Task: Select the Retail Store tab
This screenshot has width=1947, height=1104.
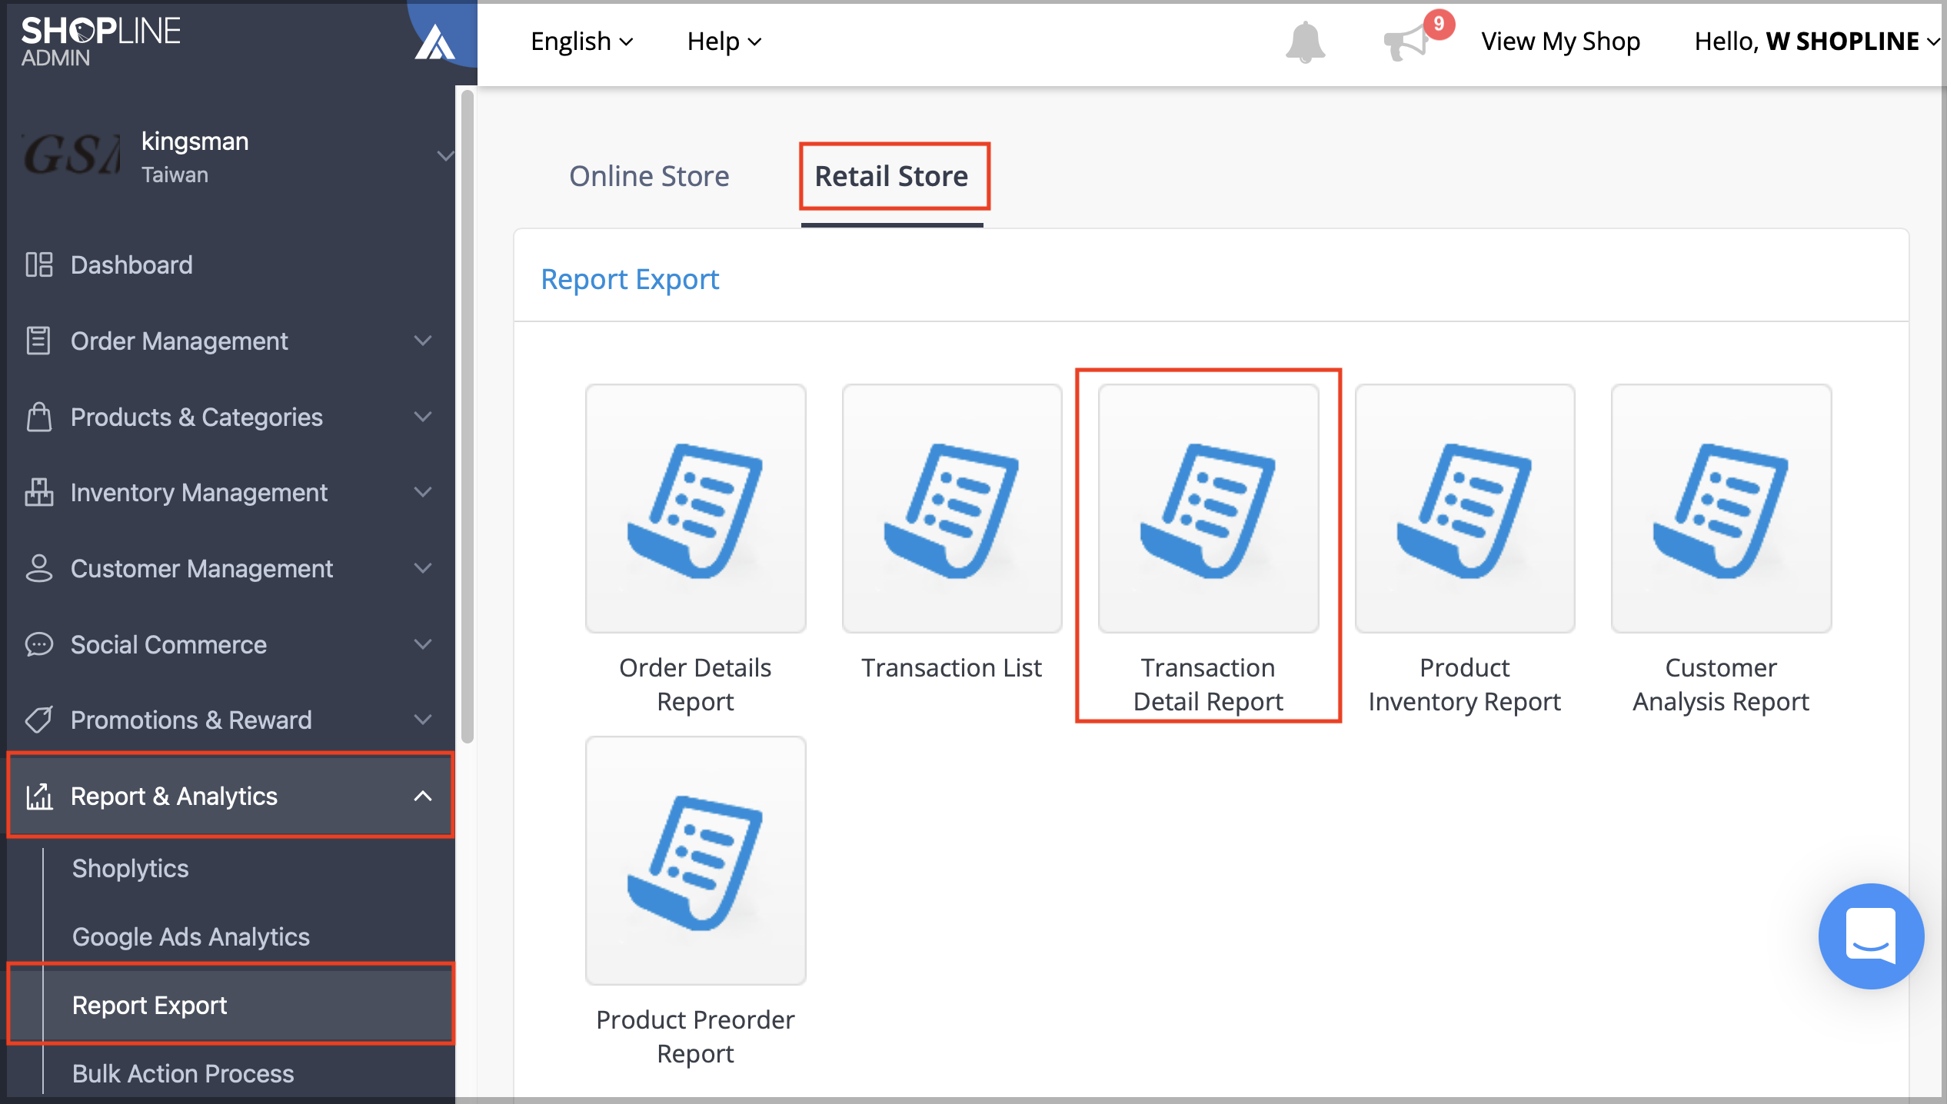Action: click(x=891, y=176)
